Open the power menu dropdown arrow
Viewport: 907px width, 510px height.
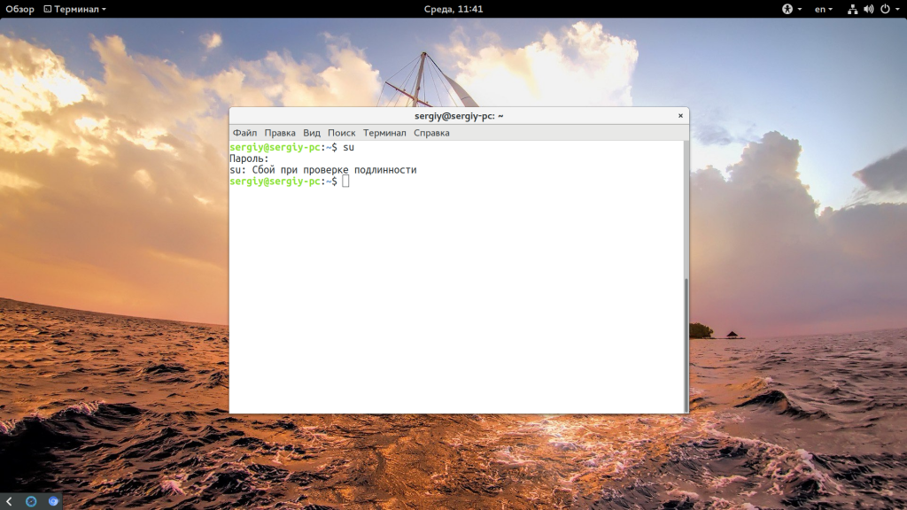(x=898, y=9)
